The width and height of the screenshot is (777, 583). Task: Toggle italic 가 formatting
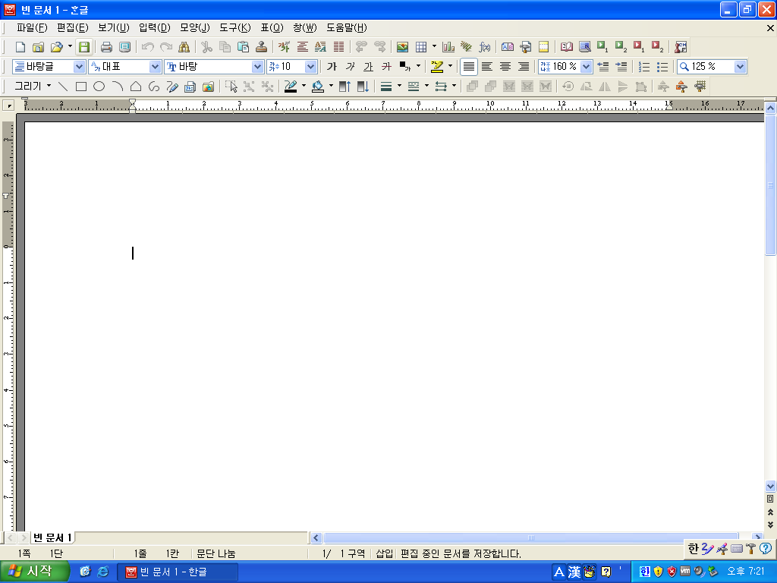(x=350, y=67)
